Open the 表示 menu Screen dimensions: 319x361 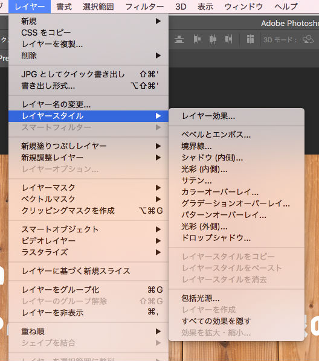(205, 7)
